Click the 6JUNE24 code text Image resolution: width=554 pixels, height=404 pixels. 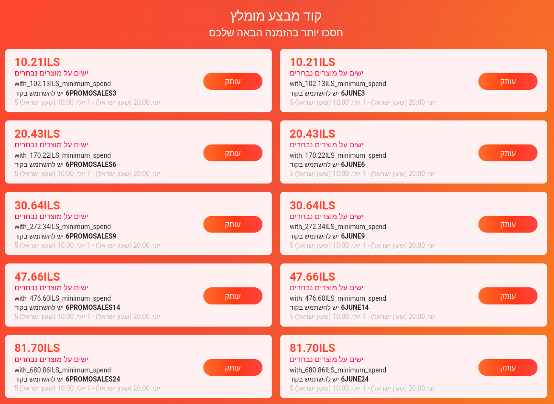[355, 379]
